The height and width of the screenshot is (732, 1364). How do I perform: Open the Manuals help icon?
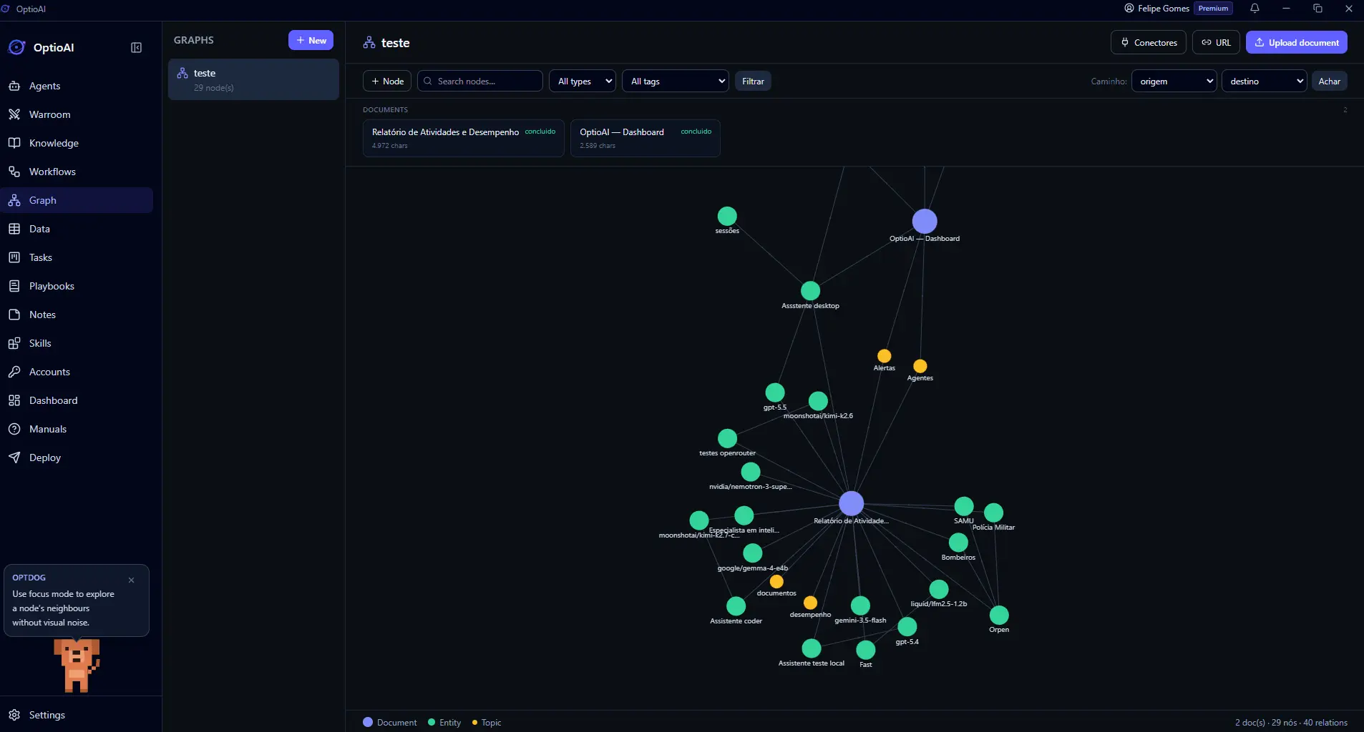tap(14, 429)
